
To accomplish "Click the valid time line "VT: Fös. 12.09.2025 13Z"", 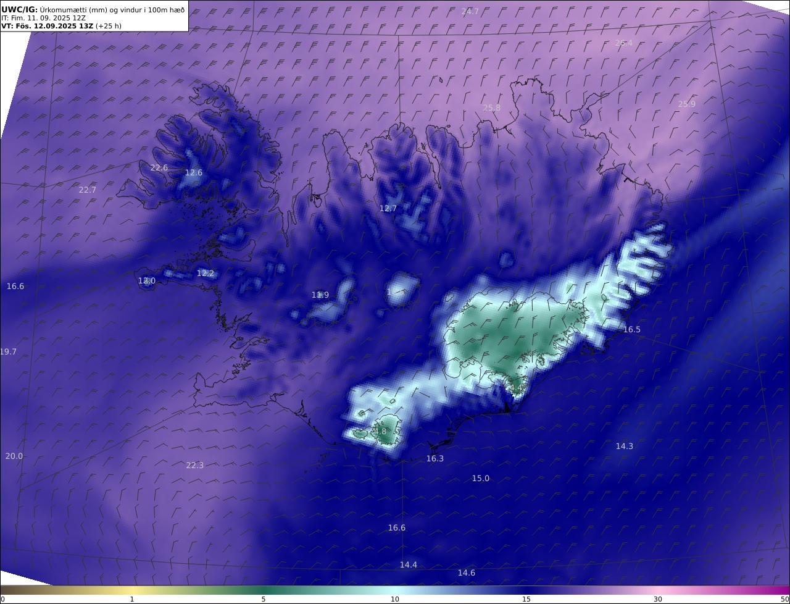I will [x=47, y=26].
